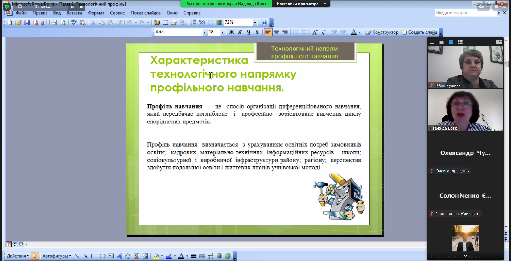Open the Вставка menu
The height and width of the screenshot is (261, 511).
[x=74, y=13]
